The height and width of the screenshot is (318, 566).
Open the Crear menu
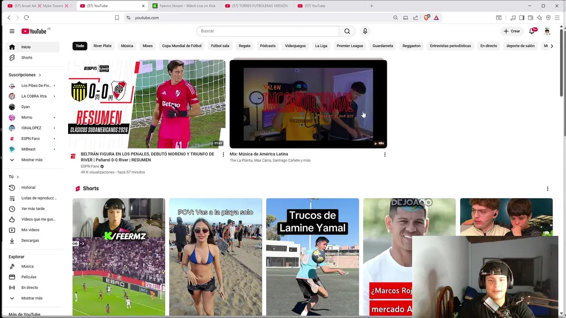[512, 31]
